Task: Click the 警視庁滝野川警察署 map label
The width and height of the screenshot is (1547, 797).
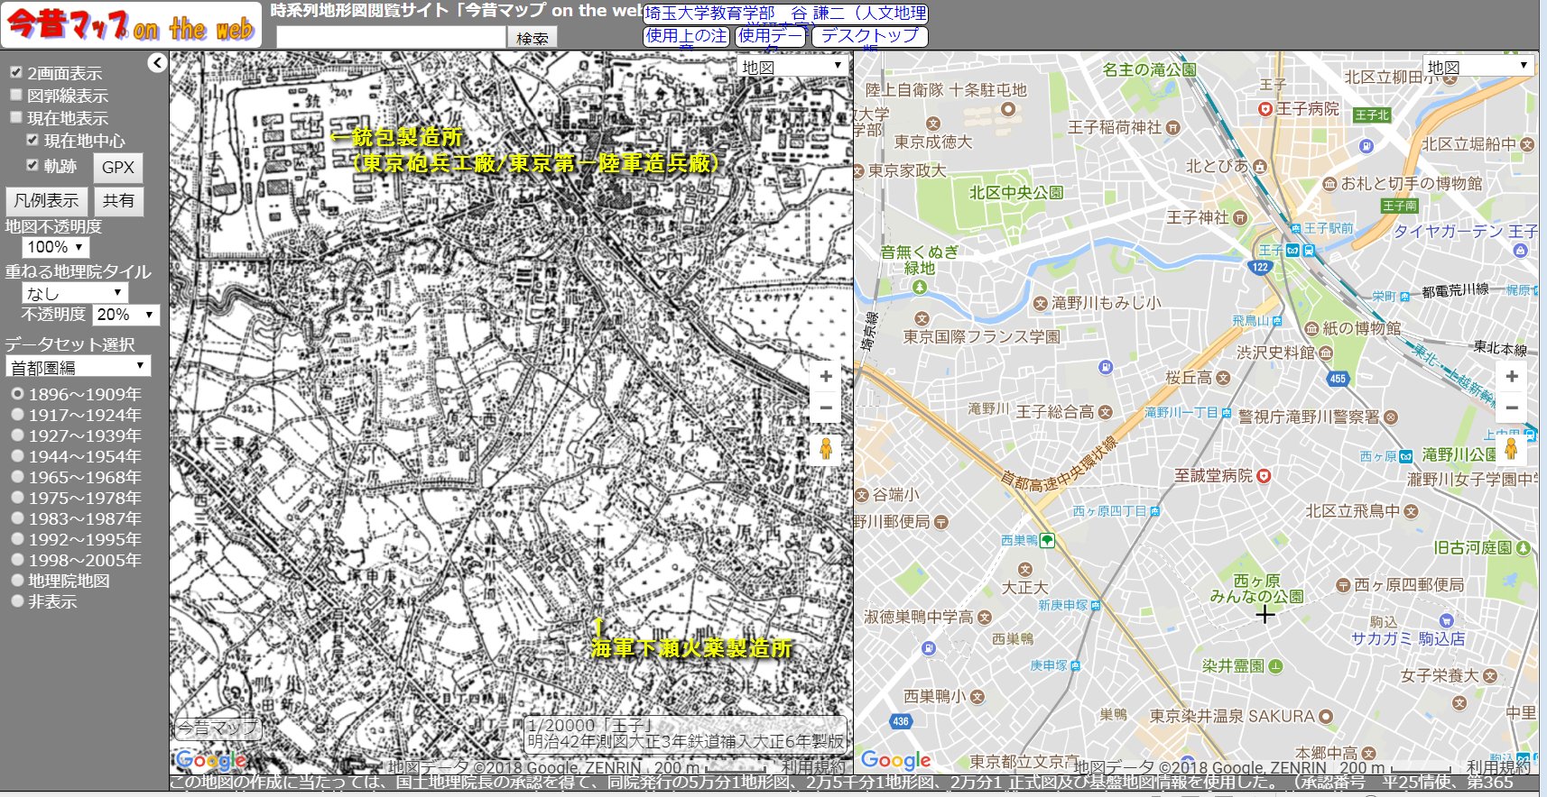Action: click(x=1309, y=417)
